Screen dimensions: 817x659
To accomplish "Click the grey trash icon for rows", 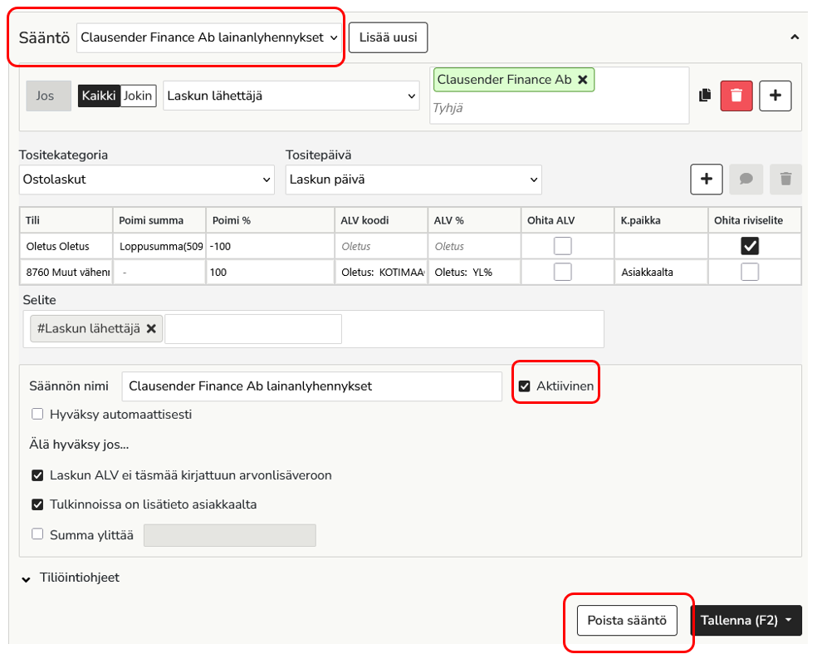I will tap(785, 180).
